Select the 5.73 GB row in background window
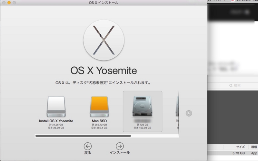 pyautogui.click(x=233, y=153)
